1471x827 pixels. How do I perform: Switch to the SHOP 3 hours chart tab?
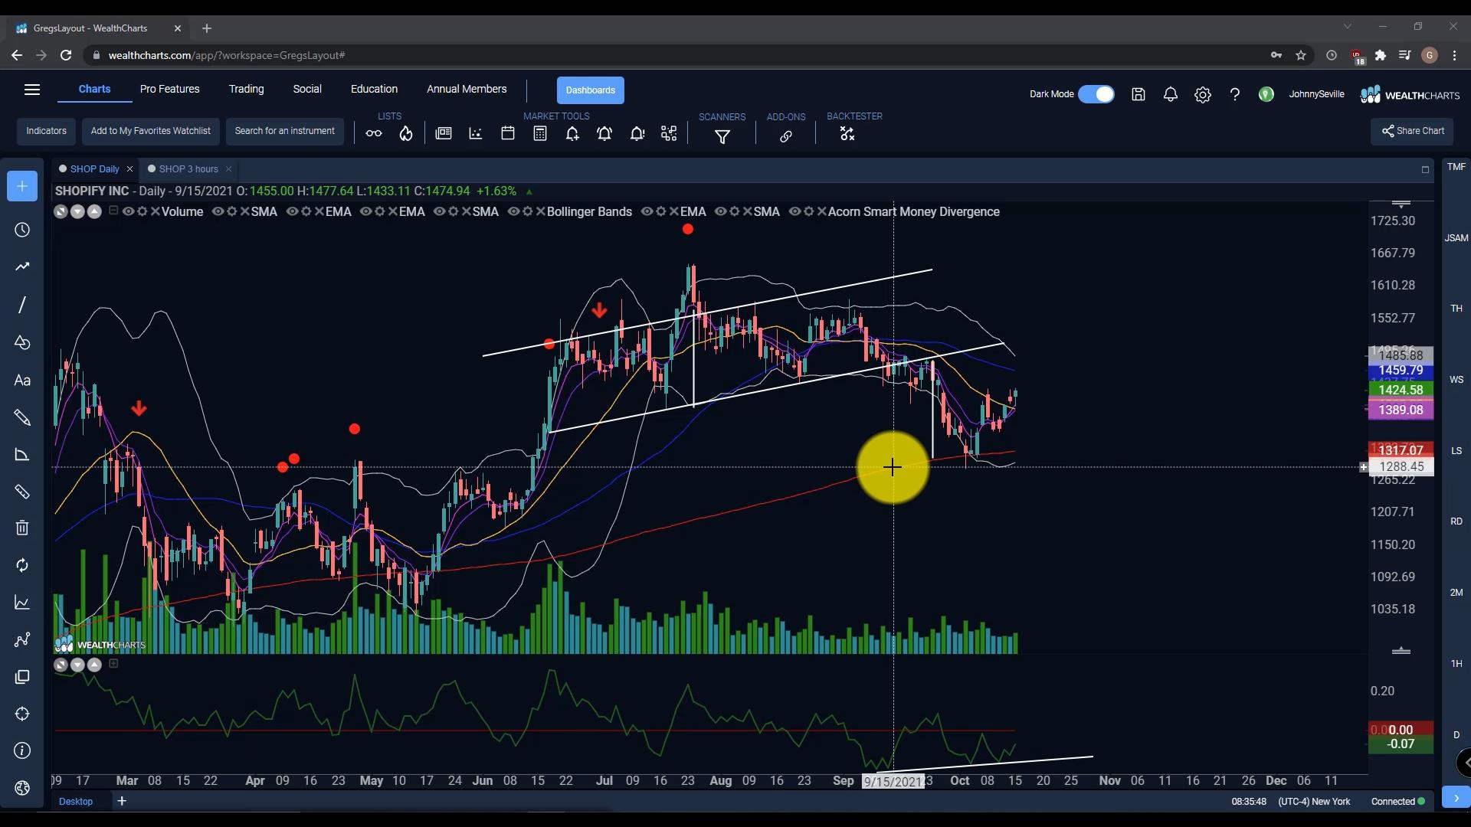188,169
